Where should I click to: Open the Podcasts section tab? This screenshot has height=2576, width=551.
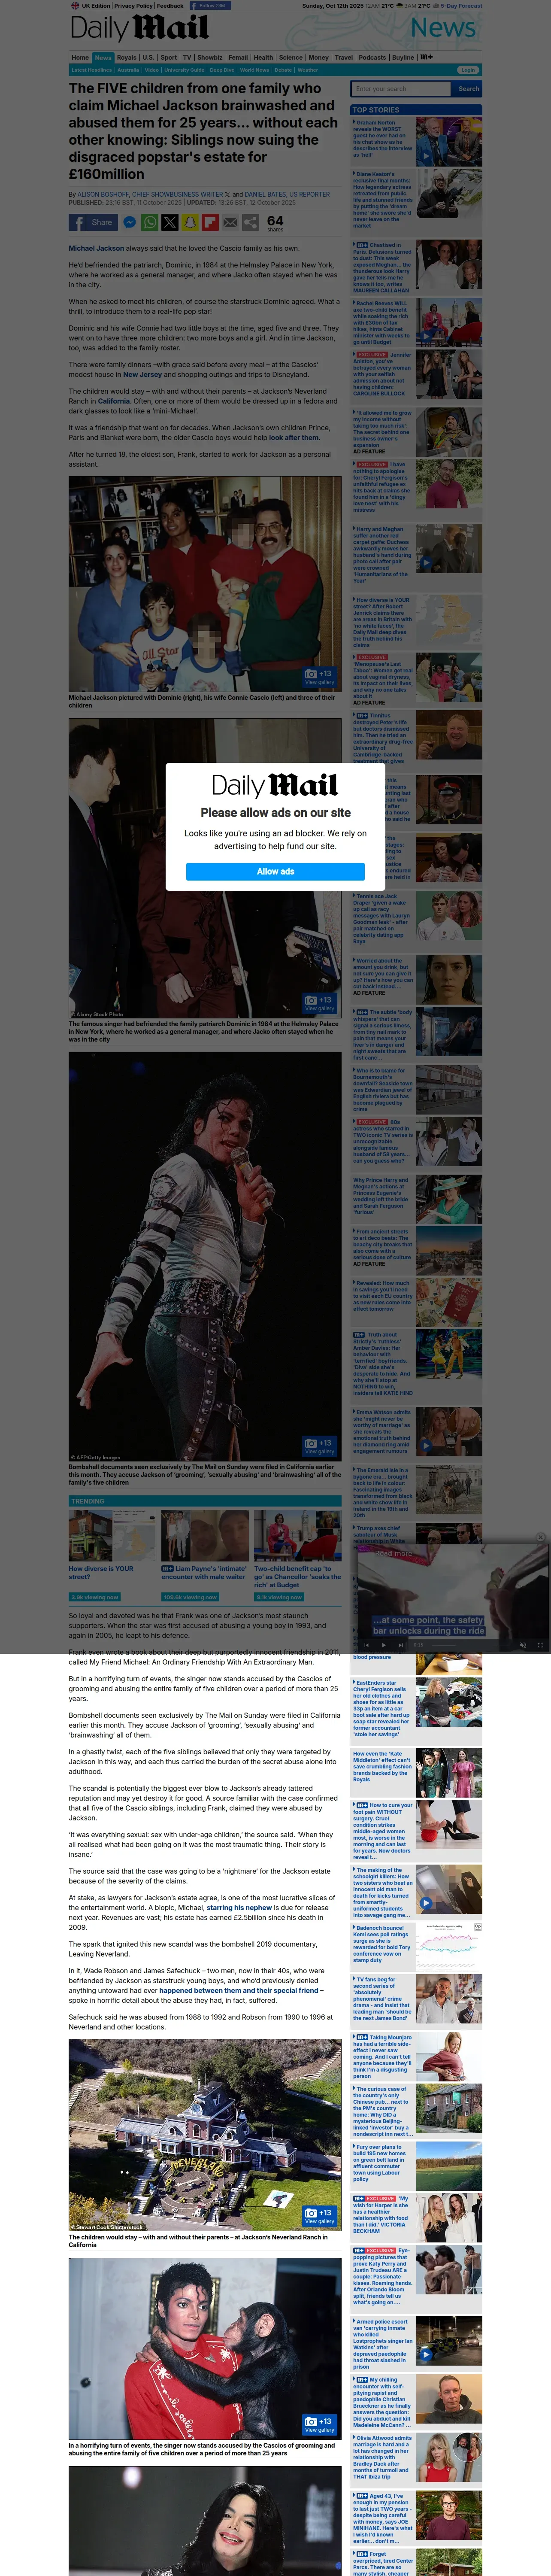372,57
